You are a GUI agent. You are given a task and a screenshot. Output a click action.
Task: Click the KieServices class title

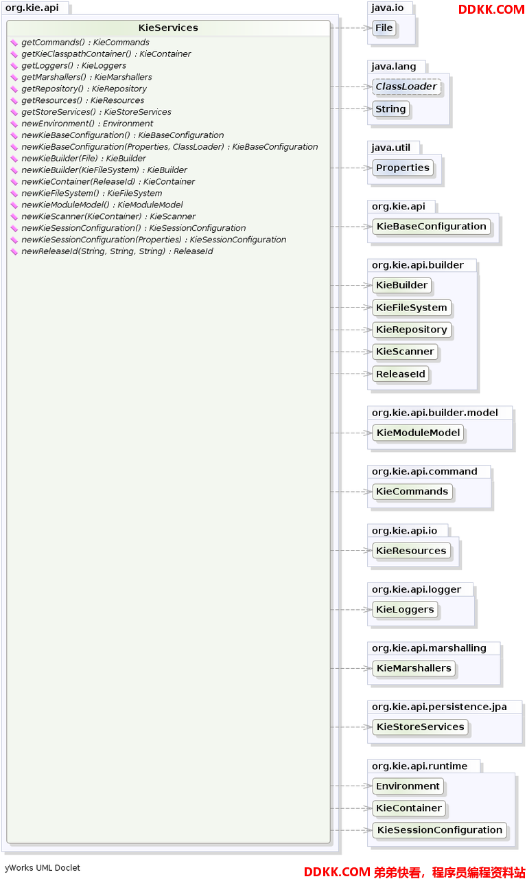coord(168,28)
